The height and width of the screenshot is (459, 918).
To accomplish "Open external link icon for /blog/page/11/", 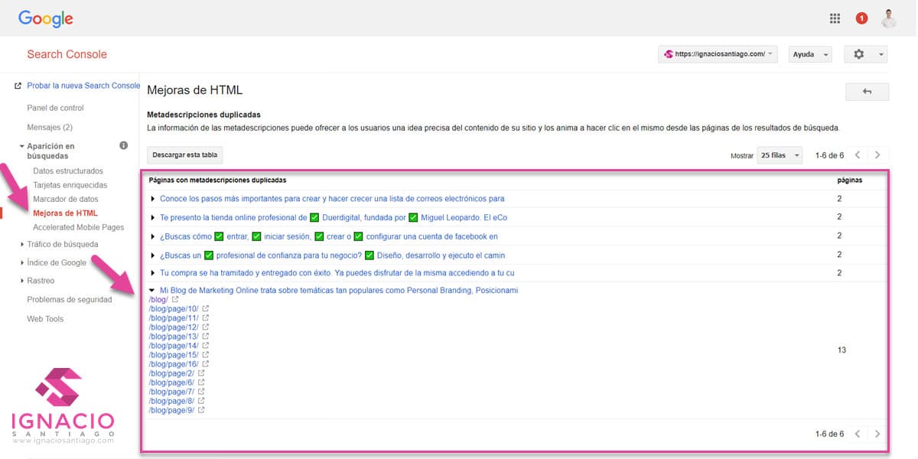I will tap(205, 318).
